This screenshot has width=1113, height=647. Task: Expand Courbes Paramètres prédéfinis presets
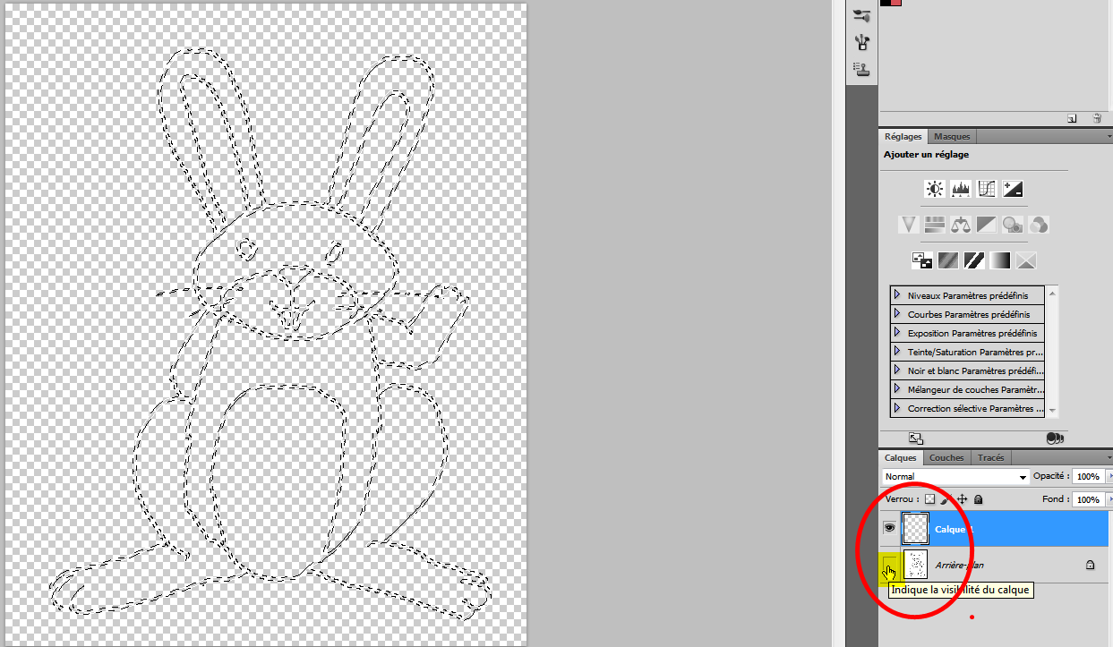coord(897,314)
